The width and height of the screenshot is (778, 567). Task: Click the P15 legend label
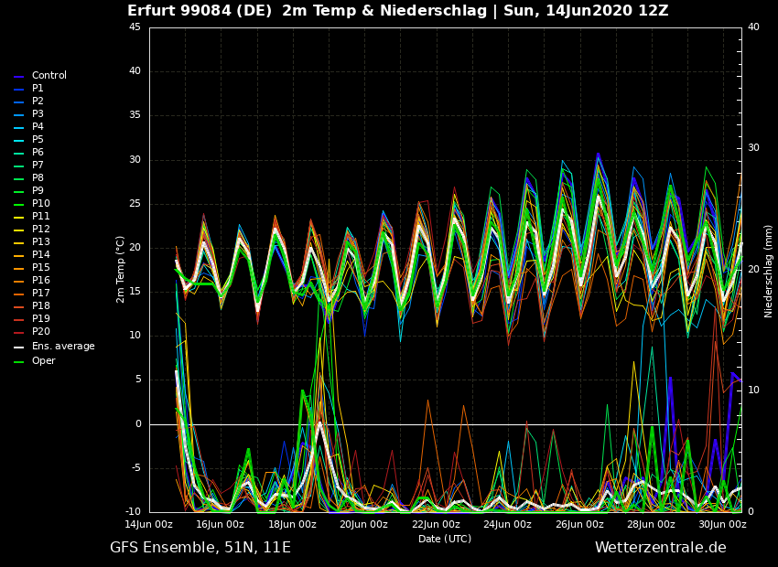[x=40, y=268]
